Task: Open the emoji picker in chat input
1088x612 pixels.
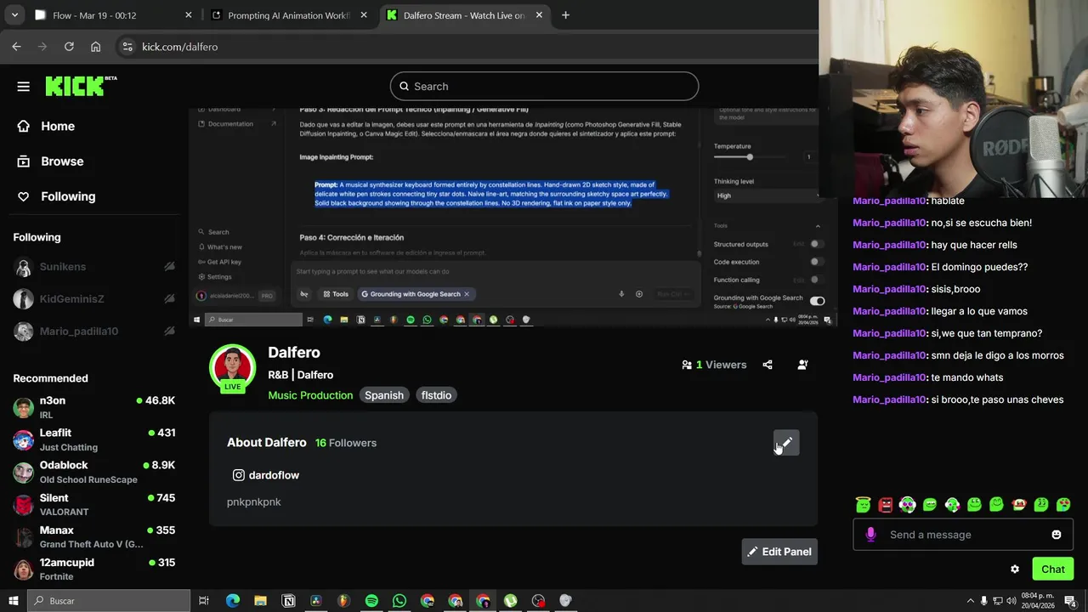Action: click(x=1057, y=535)
